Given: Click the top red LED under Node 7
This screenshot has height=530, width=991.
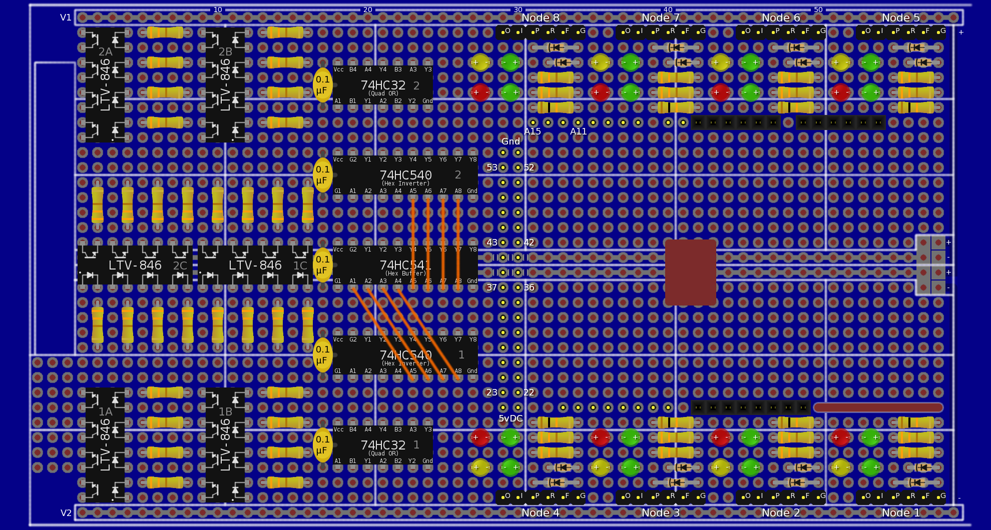Looking at the screenshot, I should pos(601,92).
